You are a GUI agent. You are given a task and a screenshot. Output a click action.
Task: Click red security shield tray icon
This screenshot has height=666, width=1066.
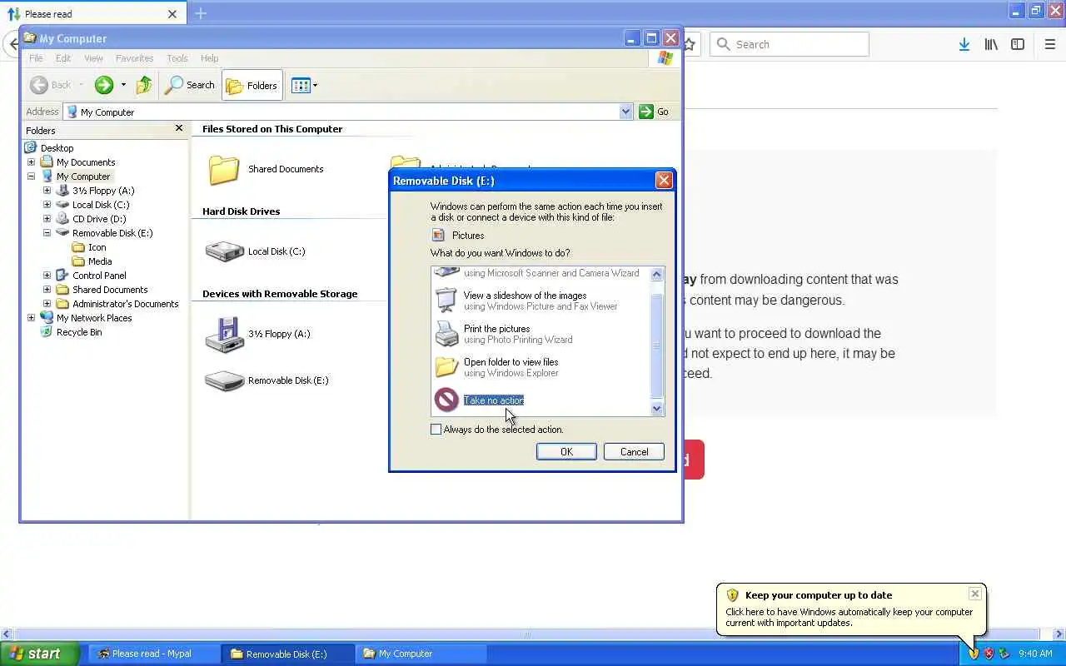(989, 654)
